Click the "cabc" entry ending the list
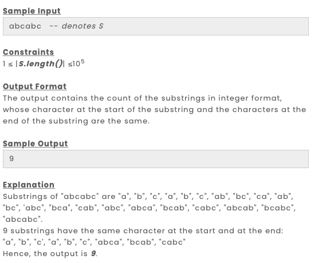This screenshot has height=263, width=314. click(x=172, y=242)
